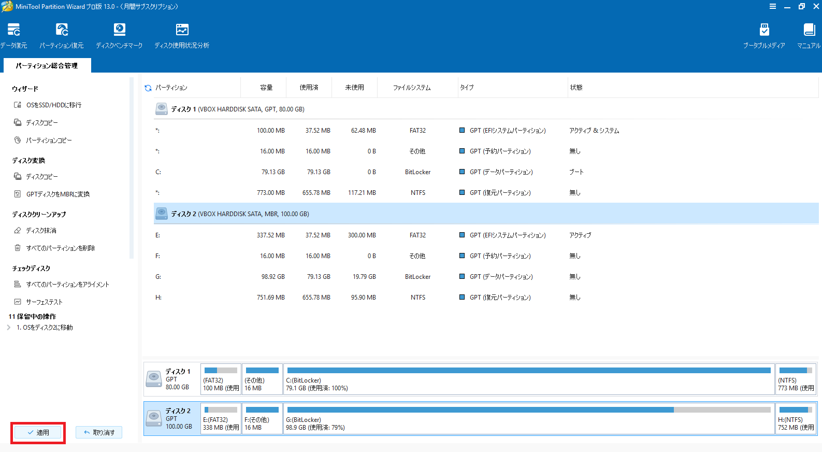822x452 pixels.
Task: Open ディスク使用状況分析 tool
Action: tap(182, 36)
